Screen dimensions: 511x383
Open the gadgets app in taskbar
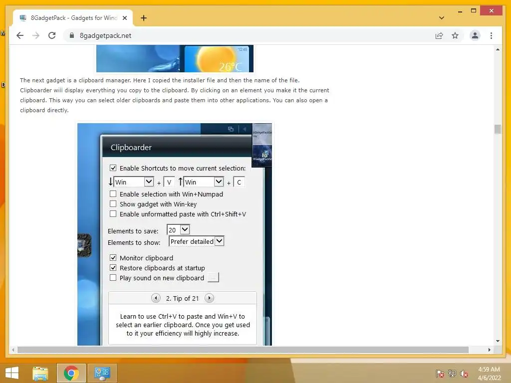(102, 373)
